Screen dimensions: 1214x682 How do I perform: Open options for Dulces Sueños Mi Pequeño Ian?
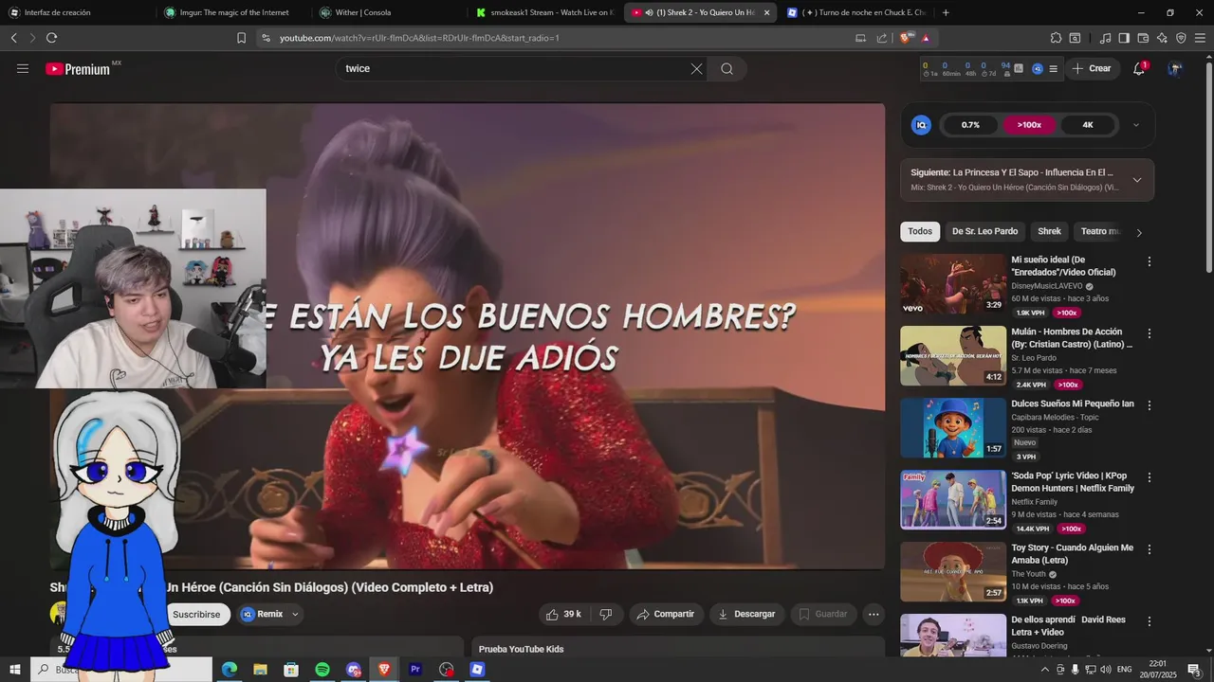1150,405
